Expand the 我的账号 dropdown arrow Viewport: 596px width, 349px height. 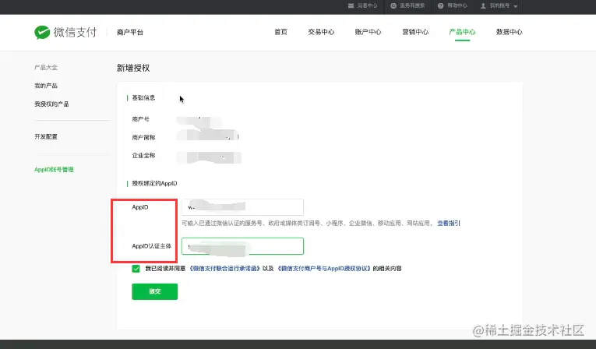tap(516, 6)
